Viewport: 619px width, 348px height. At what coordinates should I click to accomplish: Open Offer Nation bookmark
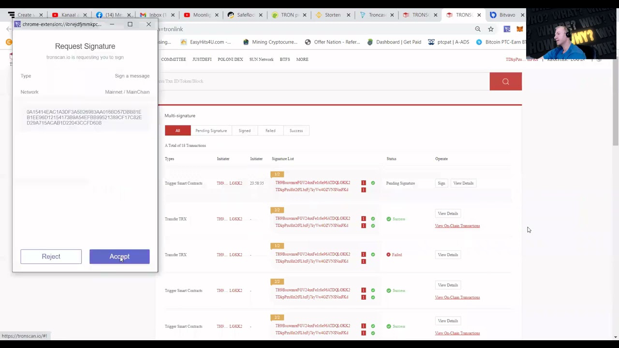[x=332, y=42]
